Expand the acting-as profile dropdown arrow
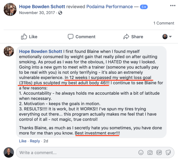 (x=170, y=37)
